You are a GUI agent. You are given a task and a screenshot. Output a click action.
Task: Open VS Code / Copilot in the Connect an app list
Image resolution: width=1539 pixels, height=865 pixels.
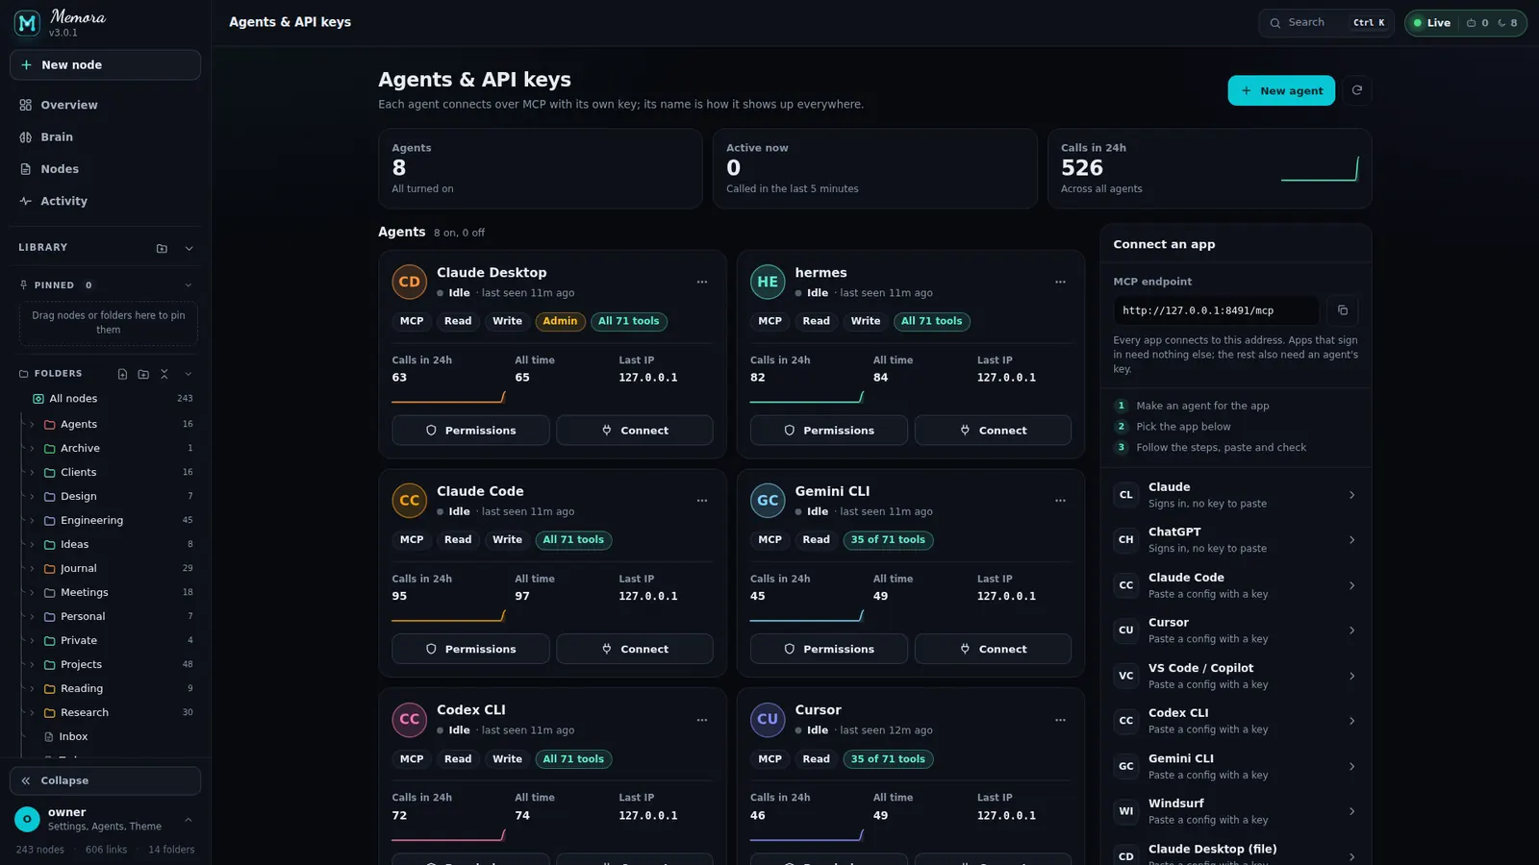pos(1236,676)
